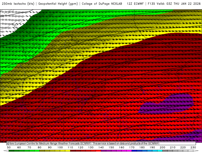Select the dark gray swatch right after 200
This screenshot has height=152, width=202.
(x=165, y=151)
